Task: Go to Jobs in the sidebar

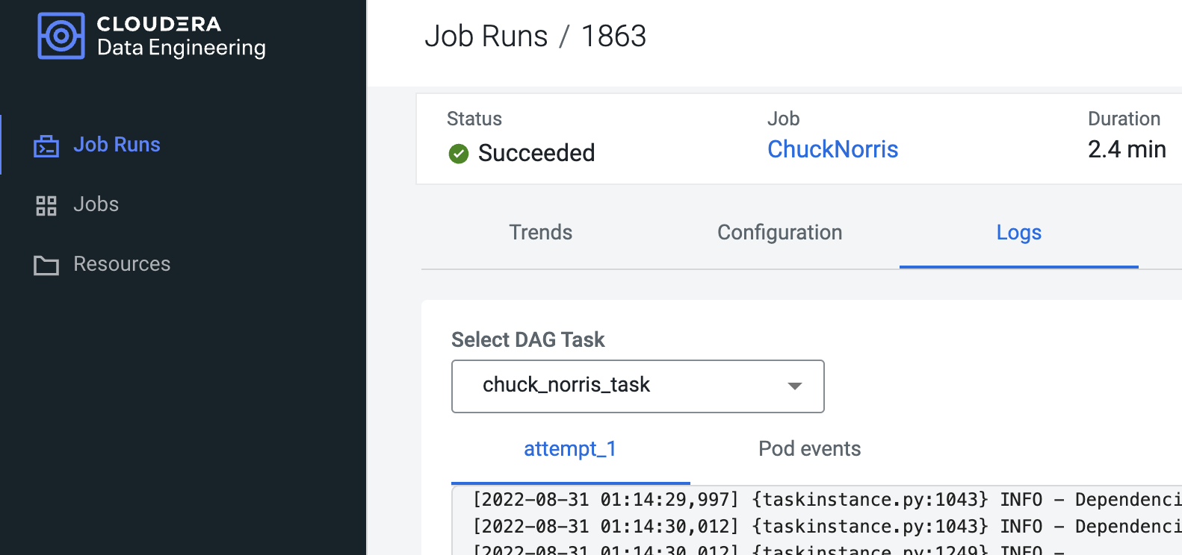Action: pyautogui.click(x=96, y=204)
